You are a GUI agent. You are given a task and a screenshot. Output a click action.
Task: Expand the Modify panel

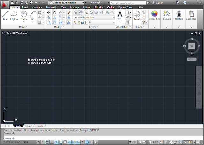point(59,27)
